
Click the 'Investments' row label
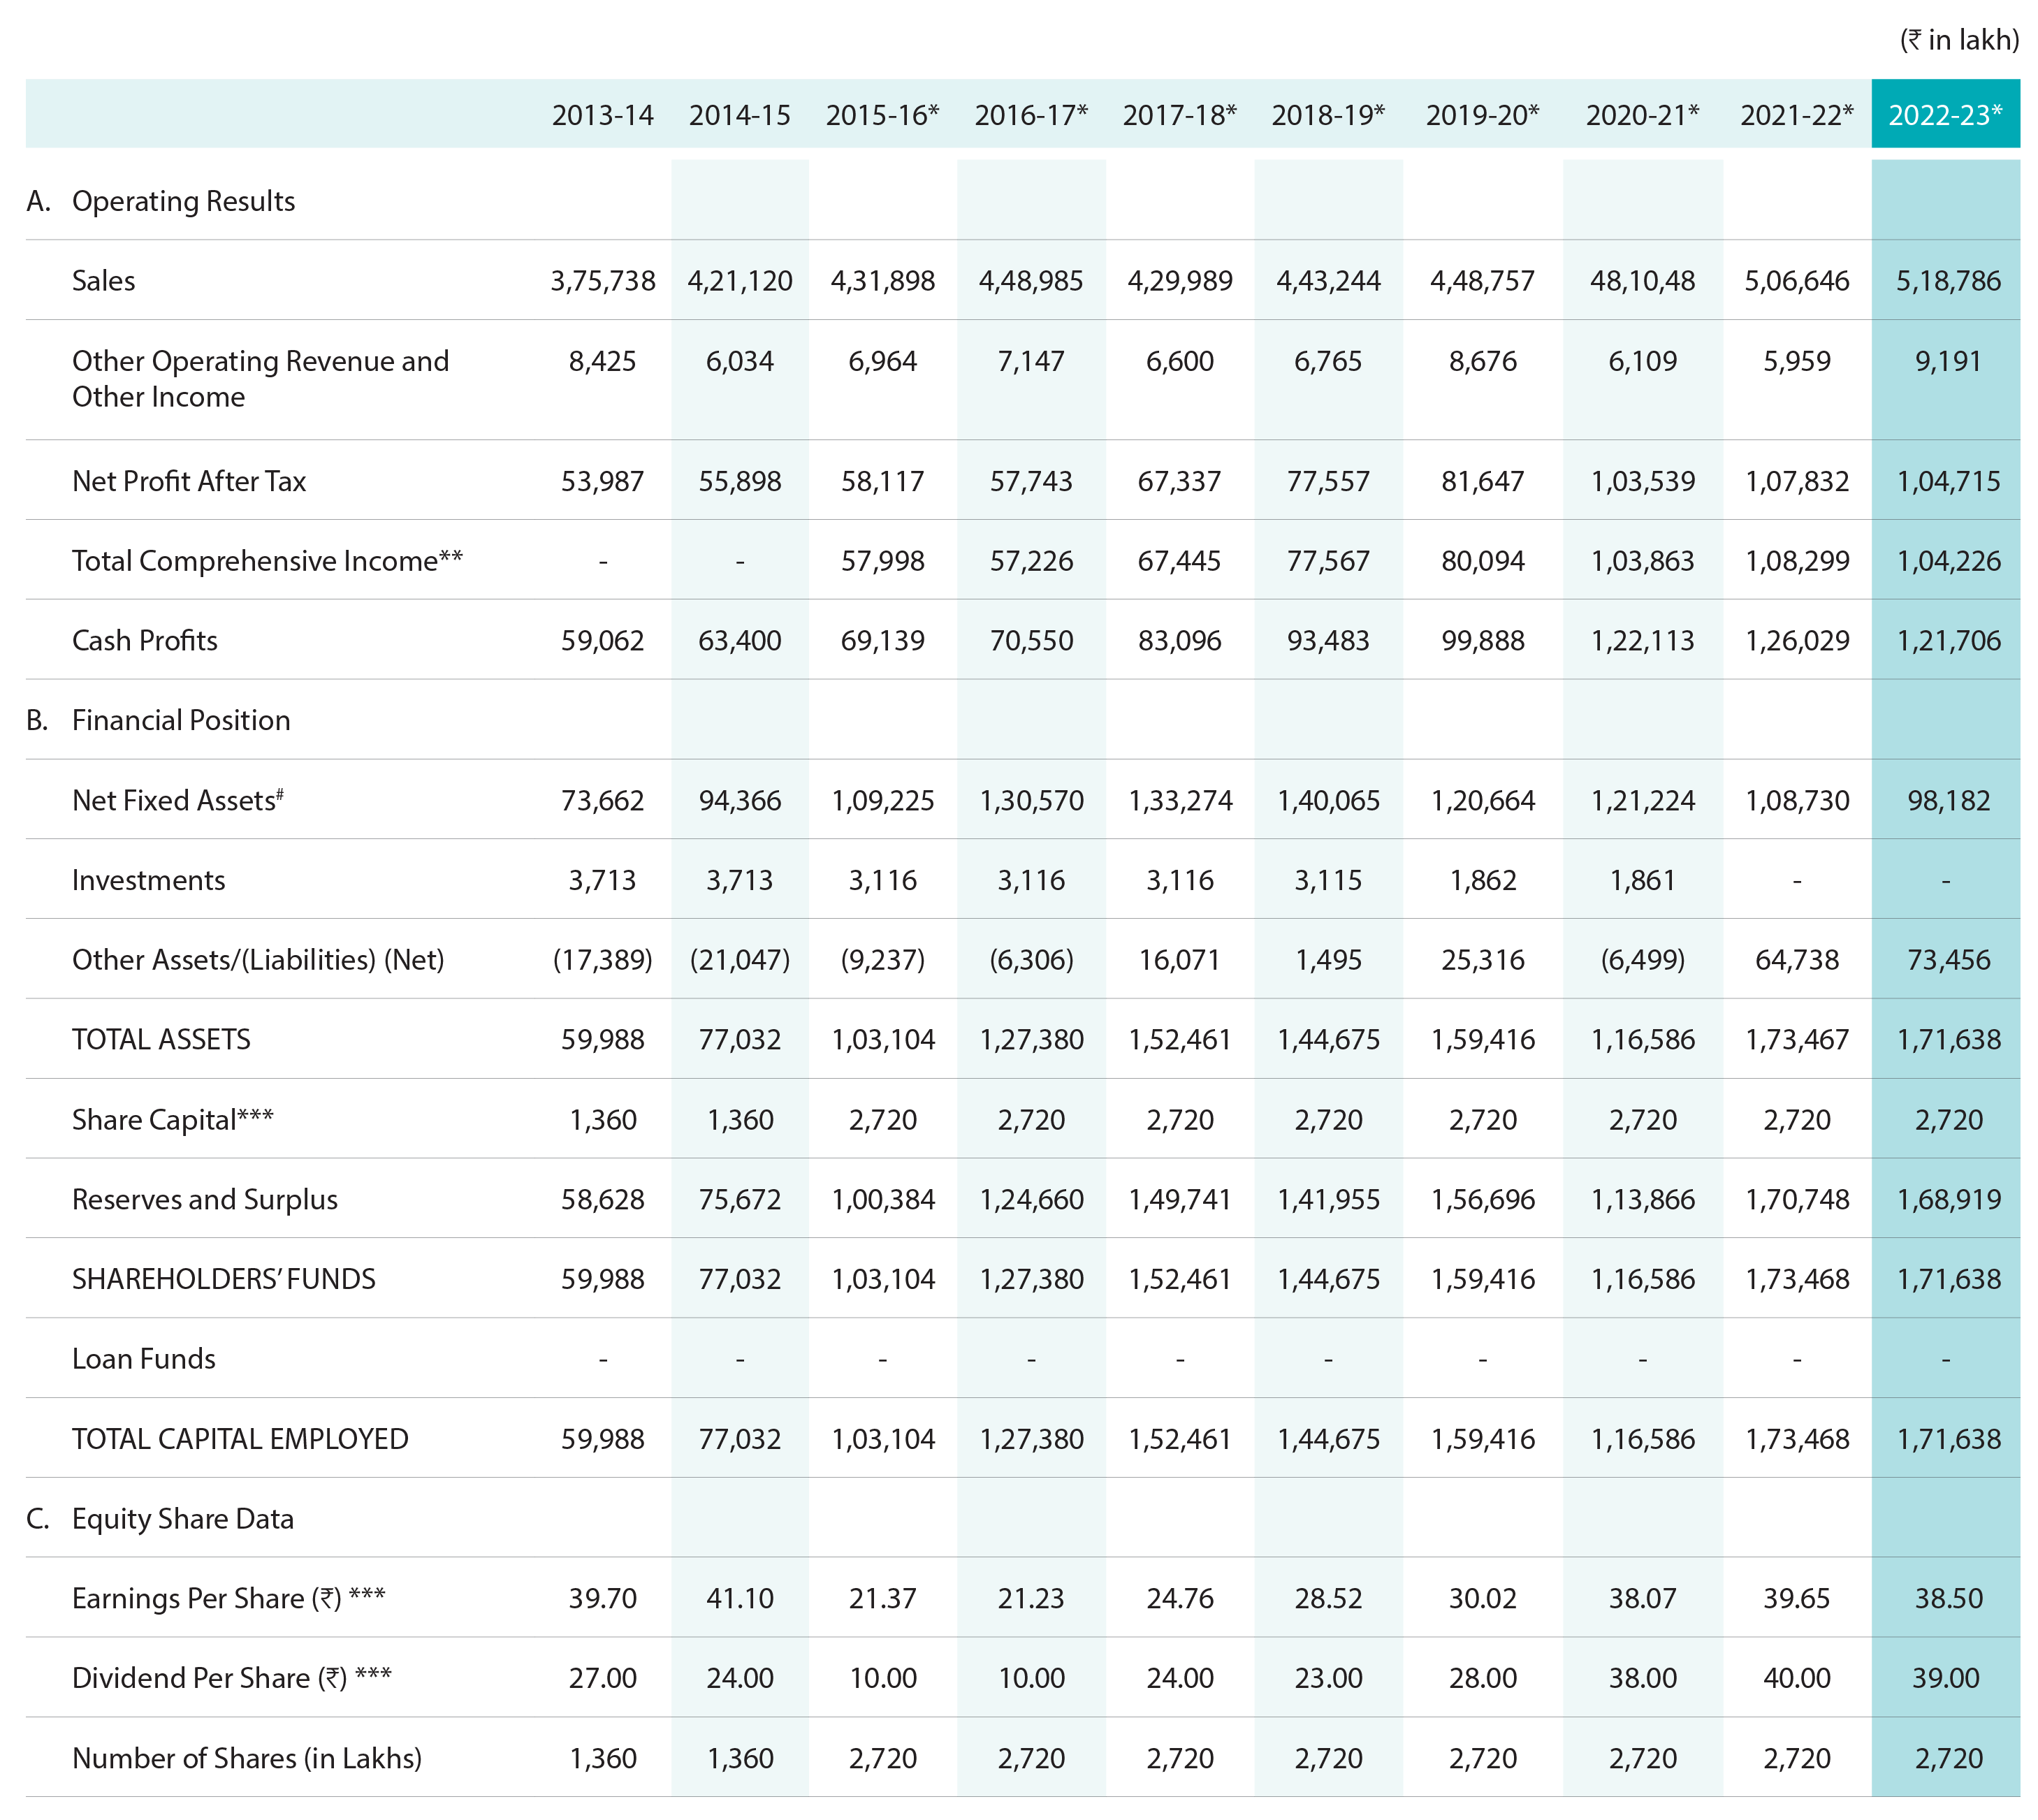click(x=148, y=880)
